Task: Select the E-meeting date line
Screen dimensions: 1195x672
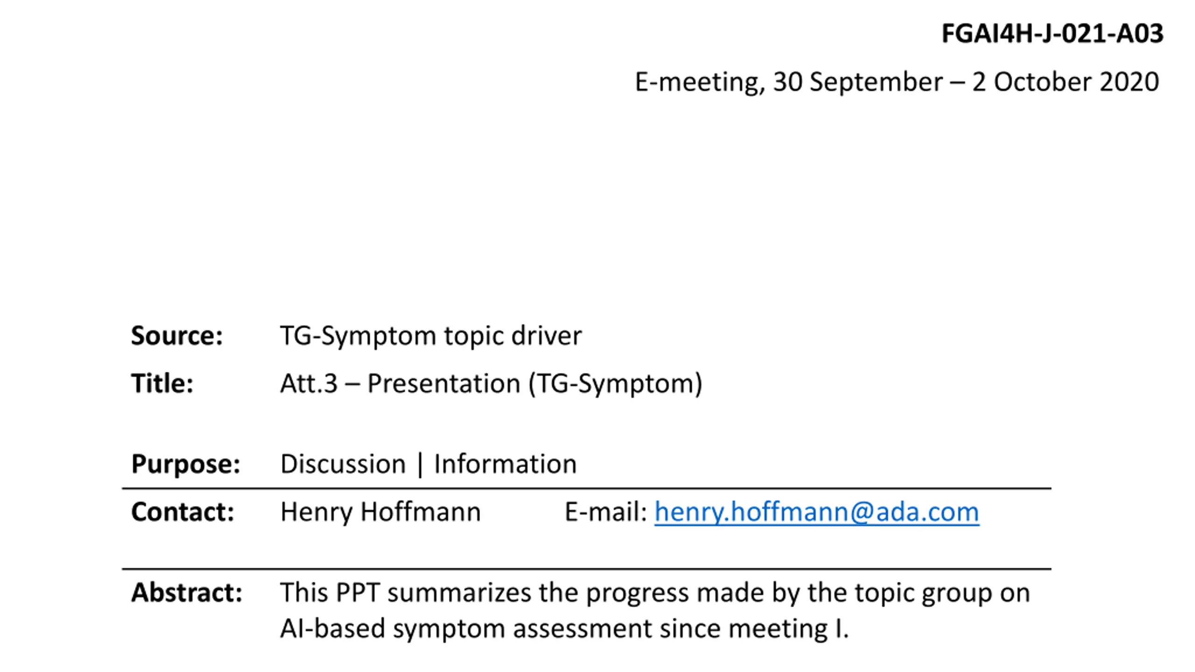Action: [897, 82]
